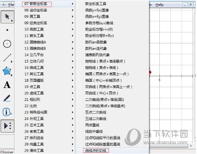Expand the 09 经典坐标系 submenu

(x=45, y=23)
